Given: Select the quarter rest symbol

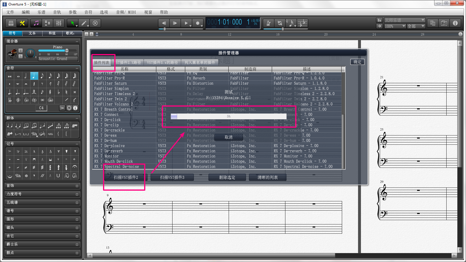Looking at the screenshot, I should point(34,84).
